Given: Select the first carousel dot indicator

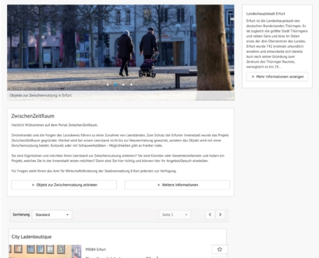Looking at the screenshot, I should pyautogui.click(x=108, y=84).
